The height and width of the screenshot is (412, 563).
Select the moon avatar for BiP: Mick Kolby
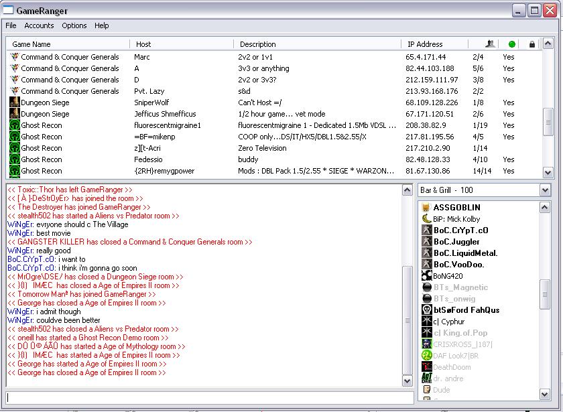coord(426,218)
